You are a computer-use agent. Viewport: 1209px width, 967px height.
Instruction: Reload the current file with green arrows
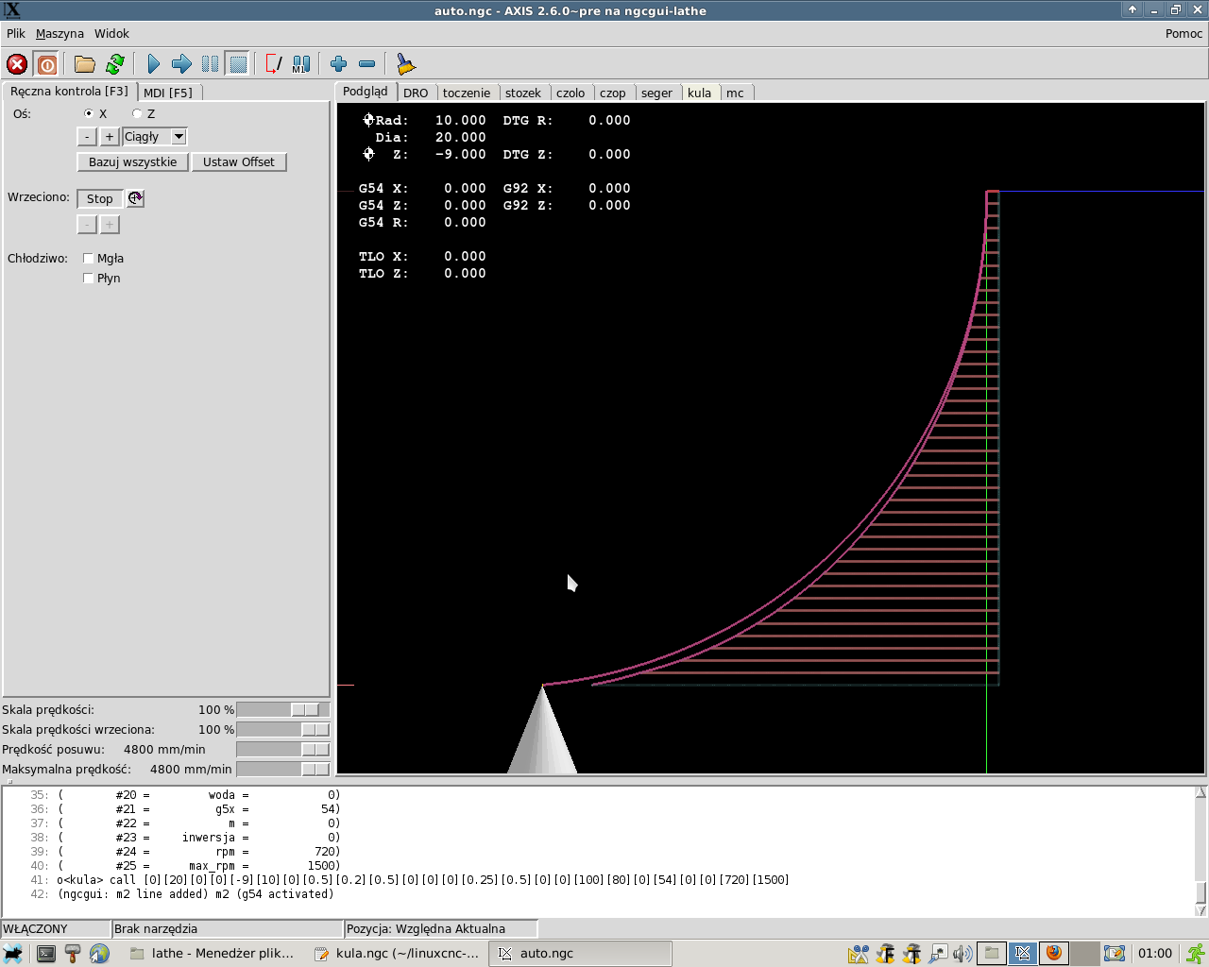pos(115,64)
